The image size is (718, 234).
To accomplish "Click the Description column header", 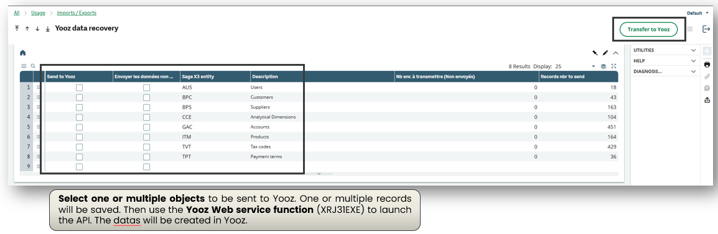I will tap(322, 76).
